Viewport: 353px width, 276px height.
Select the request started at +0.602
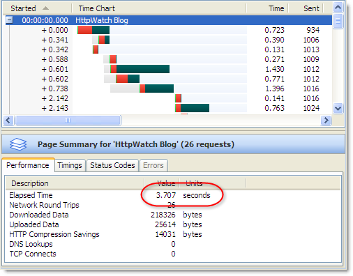pos(169,79)
